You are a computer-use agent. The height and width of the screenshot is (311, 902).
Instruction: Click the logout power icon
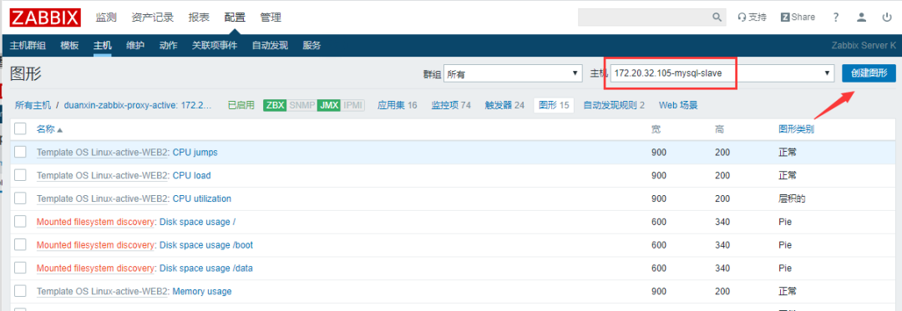point(887,18)
